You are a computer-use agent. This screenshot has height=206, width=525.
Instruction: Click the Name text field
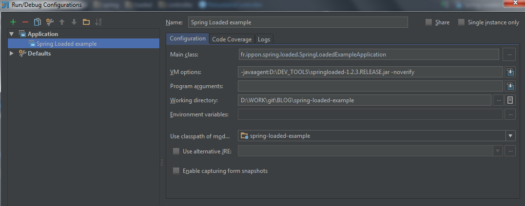coord(297,22)
